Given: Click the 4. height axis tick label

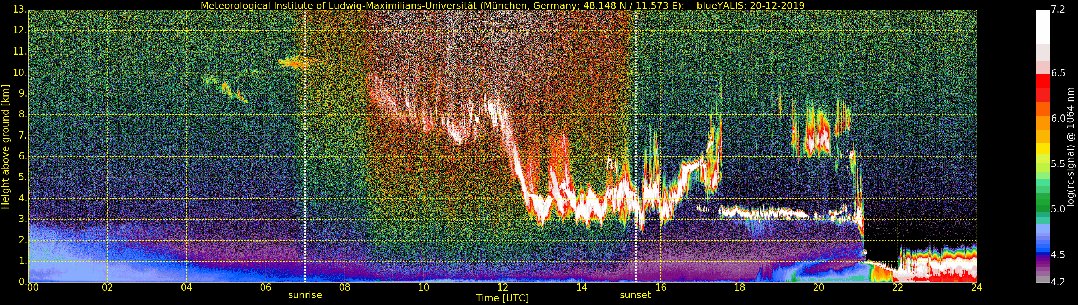Looking at the screenshot, I should coord(23,198).
